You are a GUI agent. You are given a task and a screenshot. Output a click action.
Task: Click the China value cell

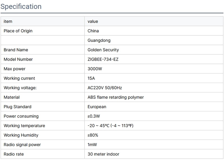click(93, 31)
